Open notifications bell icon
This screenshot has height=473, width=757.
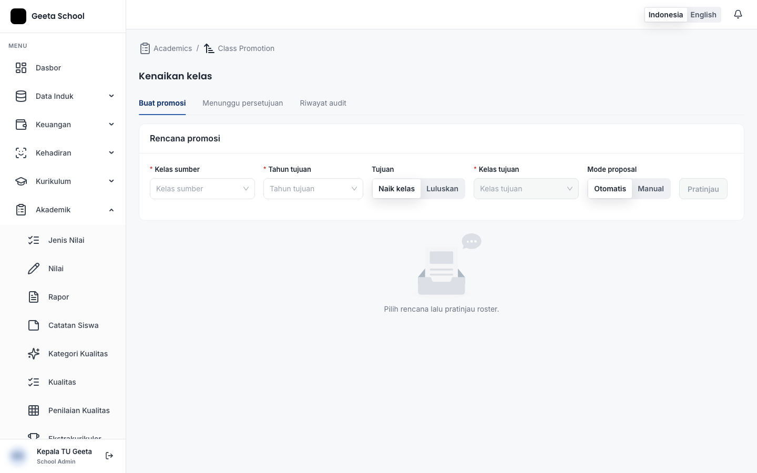click(x=738, y=15)
